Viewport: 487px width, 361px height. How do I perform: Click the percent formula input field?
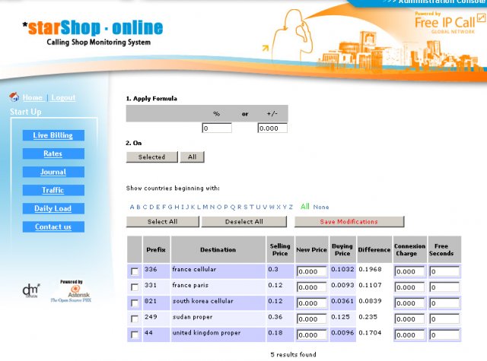(x=216, y=128)
